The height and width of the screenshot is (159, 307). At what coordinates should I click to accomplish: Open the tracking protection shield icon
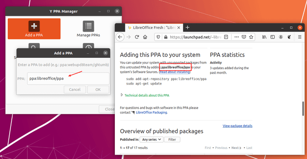[x=158, y=37]
